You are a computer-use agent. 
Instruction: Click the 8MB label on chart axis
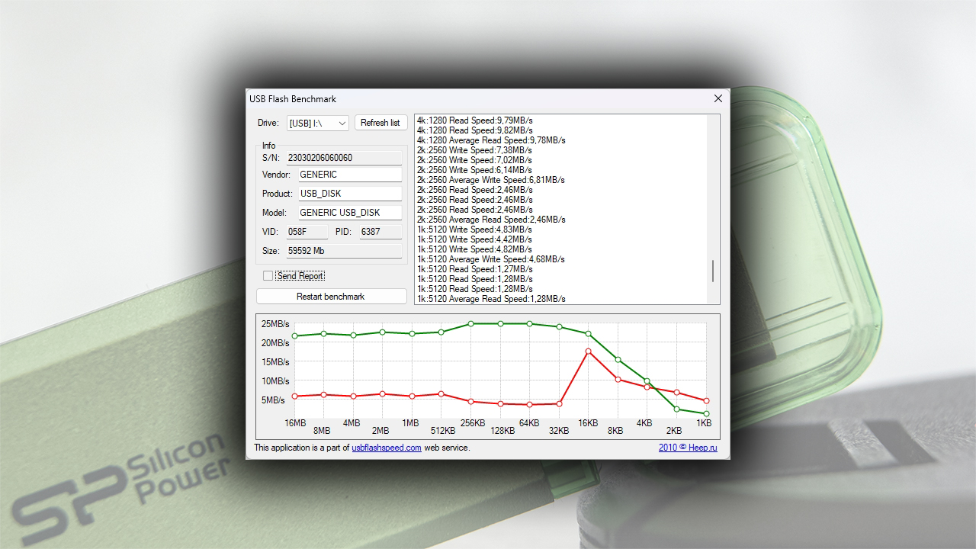[322, 431]
